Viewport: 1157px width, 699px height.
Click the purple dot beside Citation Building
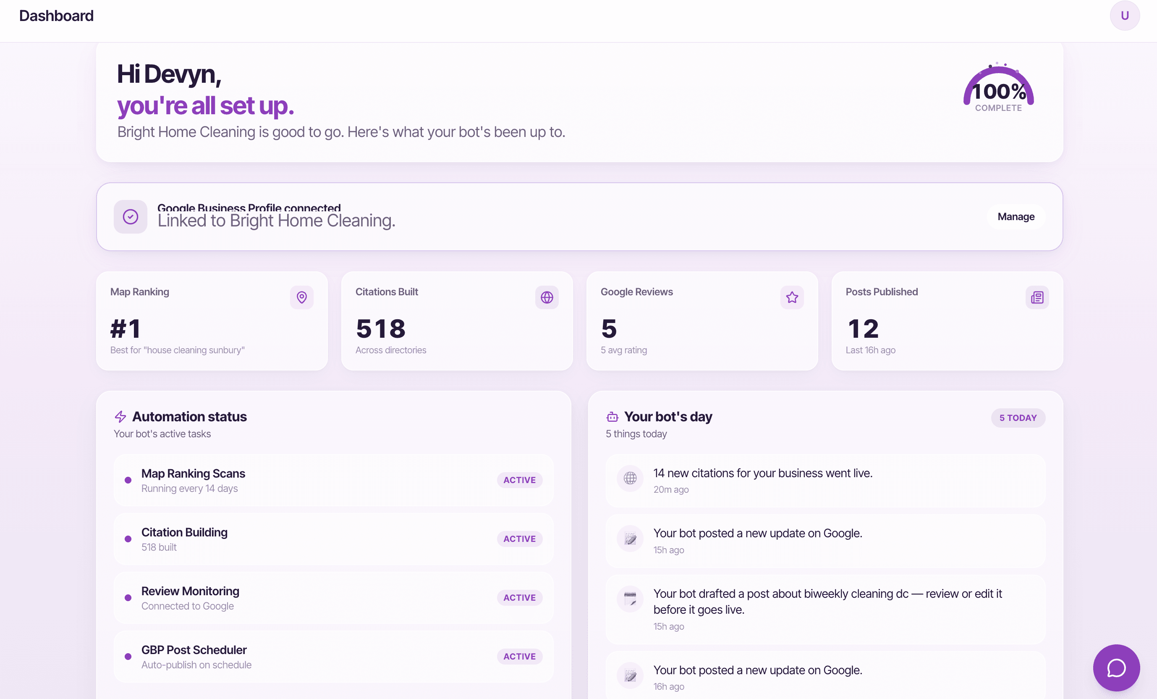[x=128, y=539]
